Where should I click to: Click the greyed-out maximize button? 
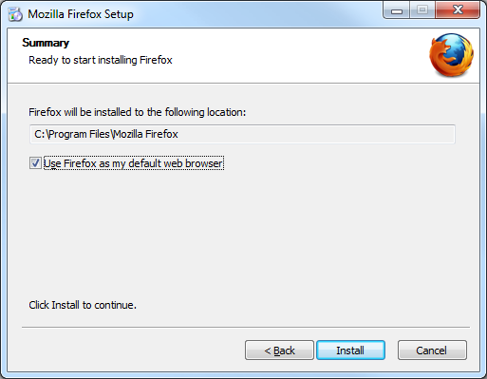point(422,10)
